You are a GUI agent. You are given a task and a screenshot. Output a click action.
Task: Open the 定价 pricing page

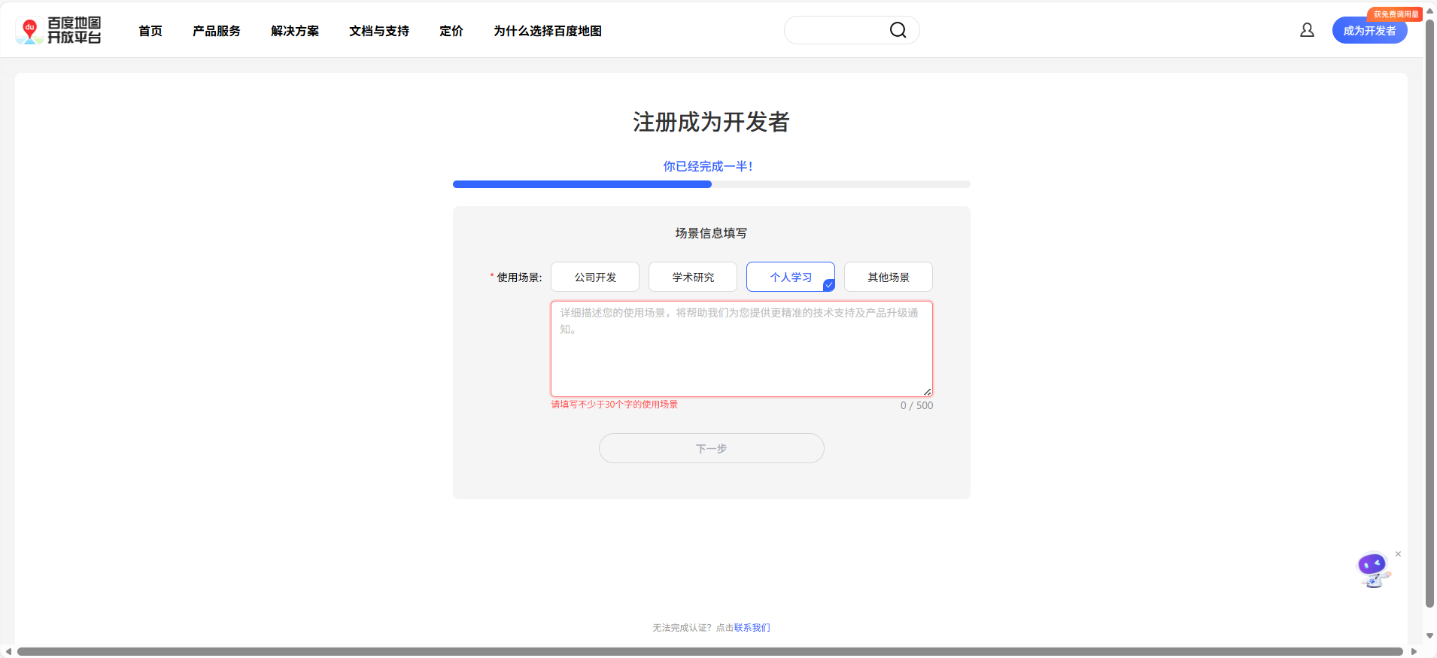click(x=451, y=31)
